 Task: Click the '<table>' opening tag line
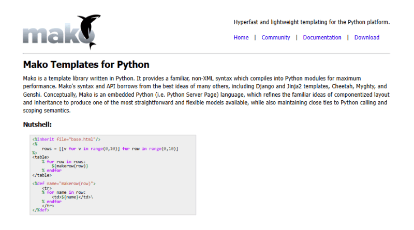pos(41,157)
